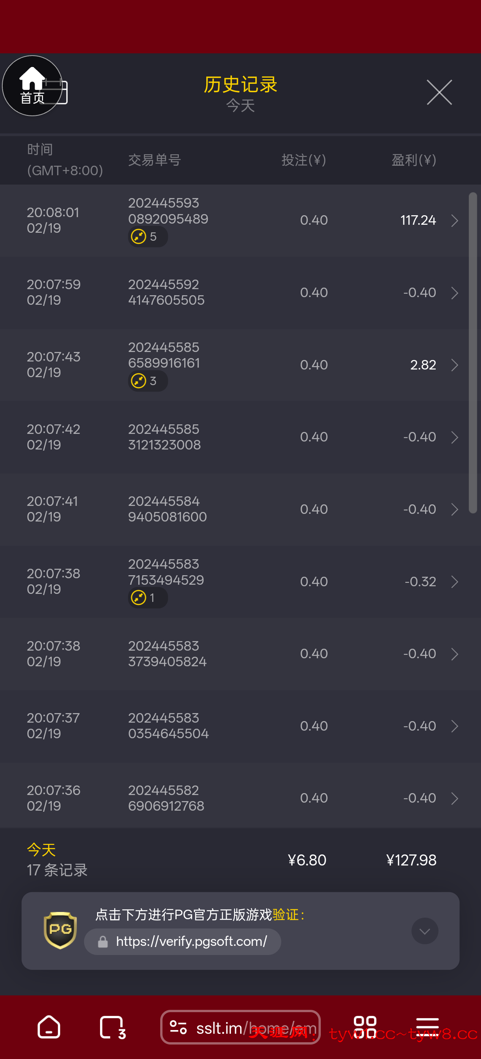Open the browser tabs switcher icon
This screenshot has height=1059, width=481.
(x=112, y=1027)
